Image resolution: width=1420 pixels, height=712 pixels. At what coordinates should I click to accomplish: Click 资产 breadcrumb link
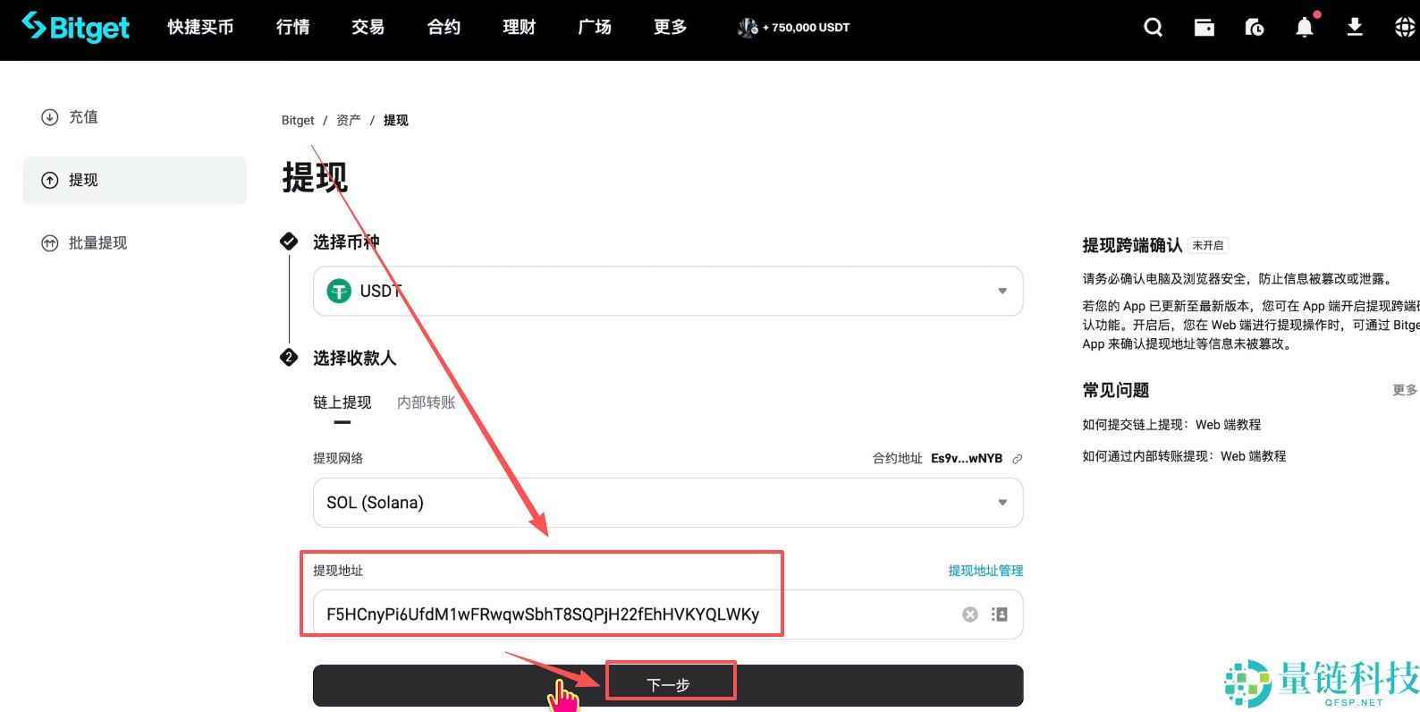tap(349, 121)
